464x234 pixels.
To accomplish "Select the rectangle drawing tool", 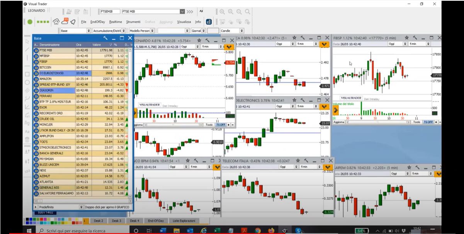I will 27,74.
